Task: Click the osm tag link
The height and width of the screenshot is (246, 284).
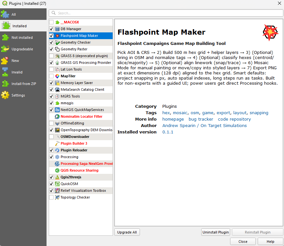Action: point(195,113)
